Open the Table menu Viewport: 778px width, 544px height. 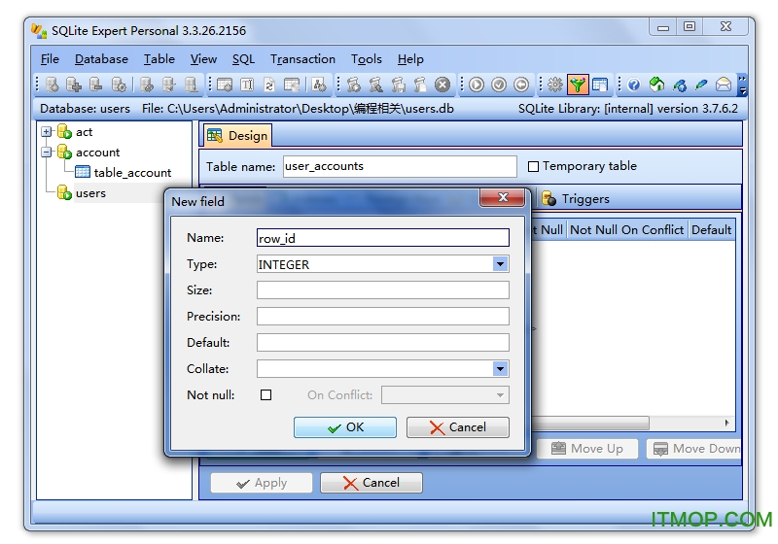pos(159,59)
